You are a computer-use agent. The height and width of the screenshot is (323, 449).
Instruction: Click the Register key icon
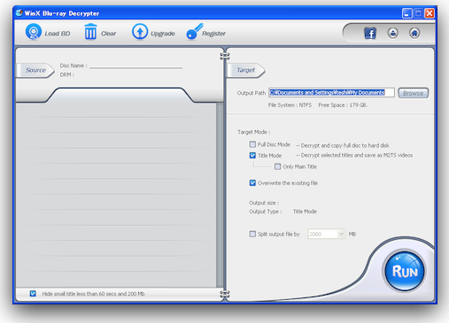coord(194,32)
